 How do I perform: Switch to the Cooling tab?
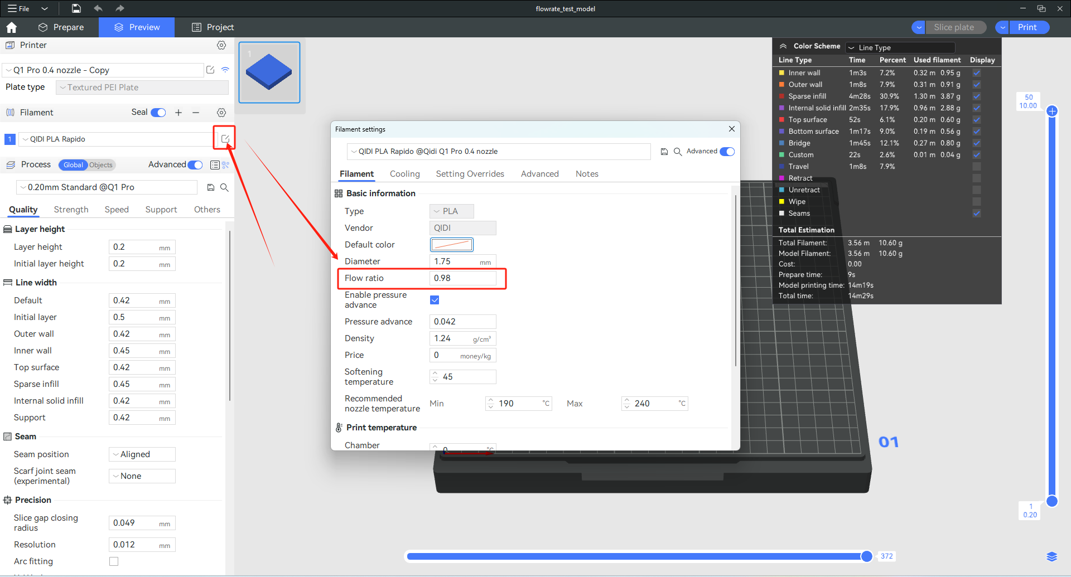tap(404, 174)
